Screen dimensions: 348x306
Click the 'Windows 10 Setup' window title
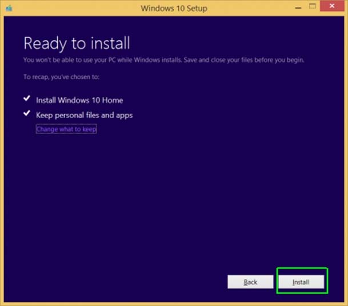point(174,9)
